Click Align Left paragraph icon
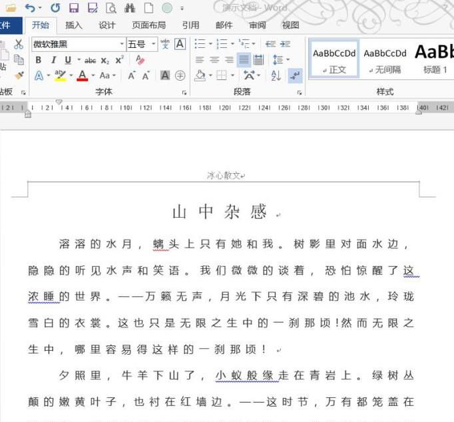454x422 pixels. click(x=200, y=60)
